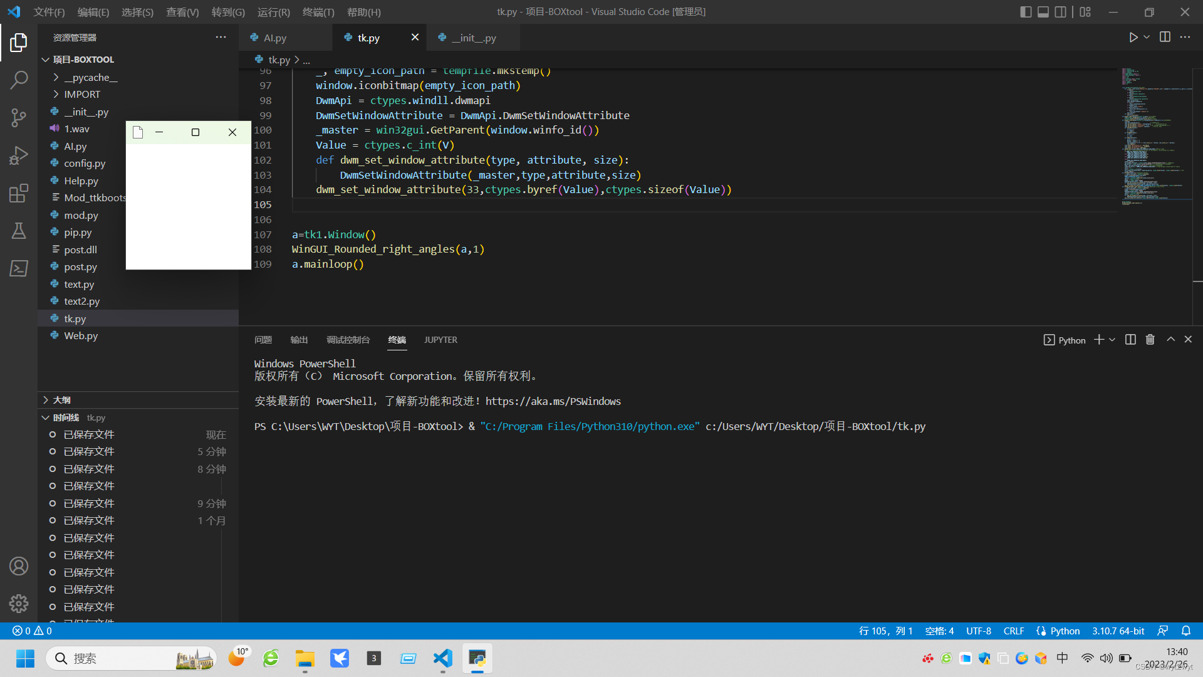Toggle the secondary sidebar layout button

tap(1060, 12)
